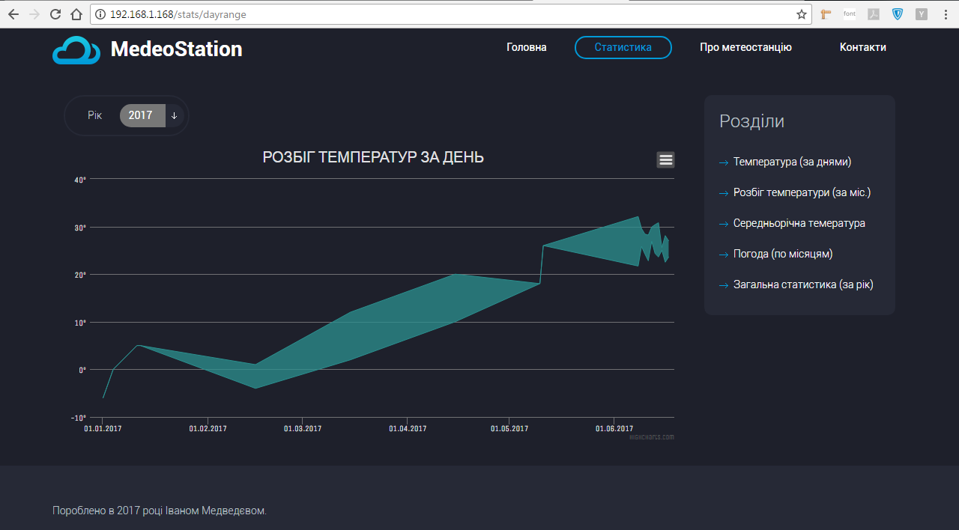Screen dimensions: 959x530
Task: Click the PDF extension icon
Action: tap(874, 14)
